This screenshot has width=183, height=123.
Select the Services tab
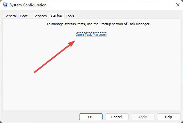[x=40, y=16]
